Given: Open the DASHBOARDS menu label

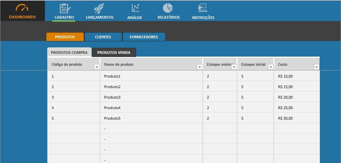Looking at the screenshot, I should point(22,17).
